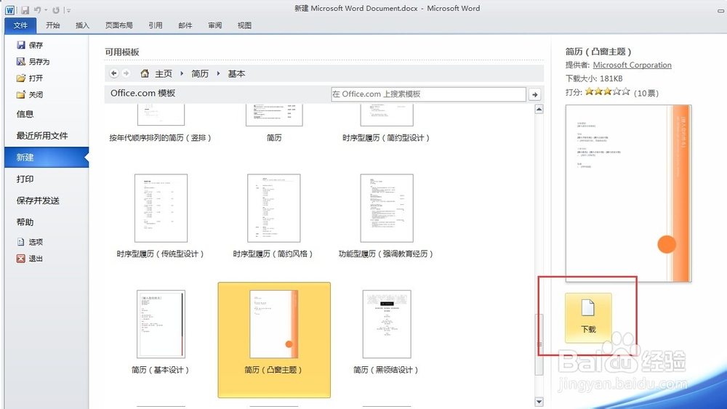This screenshot has width=727, height=409.
Task: Click the Undo arrow in title bar
Action: click(x=38, y=9)
